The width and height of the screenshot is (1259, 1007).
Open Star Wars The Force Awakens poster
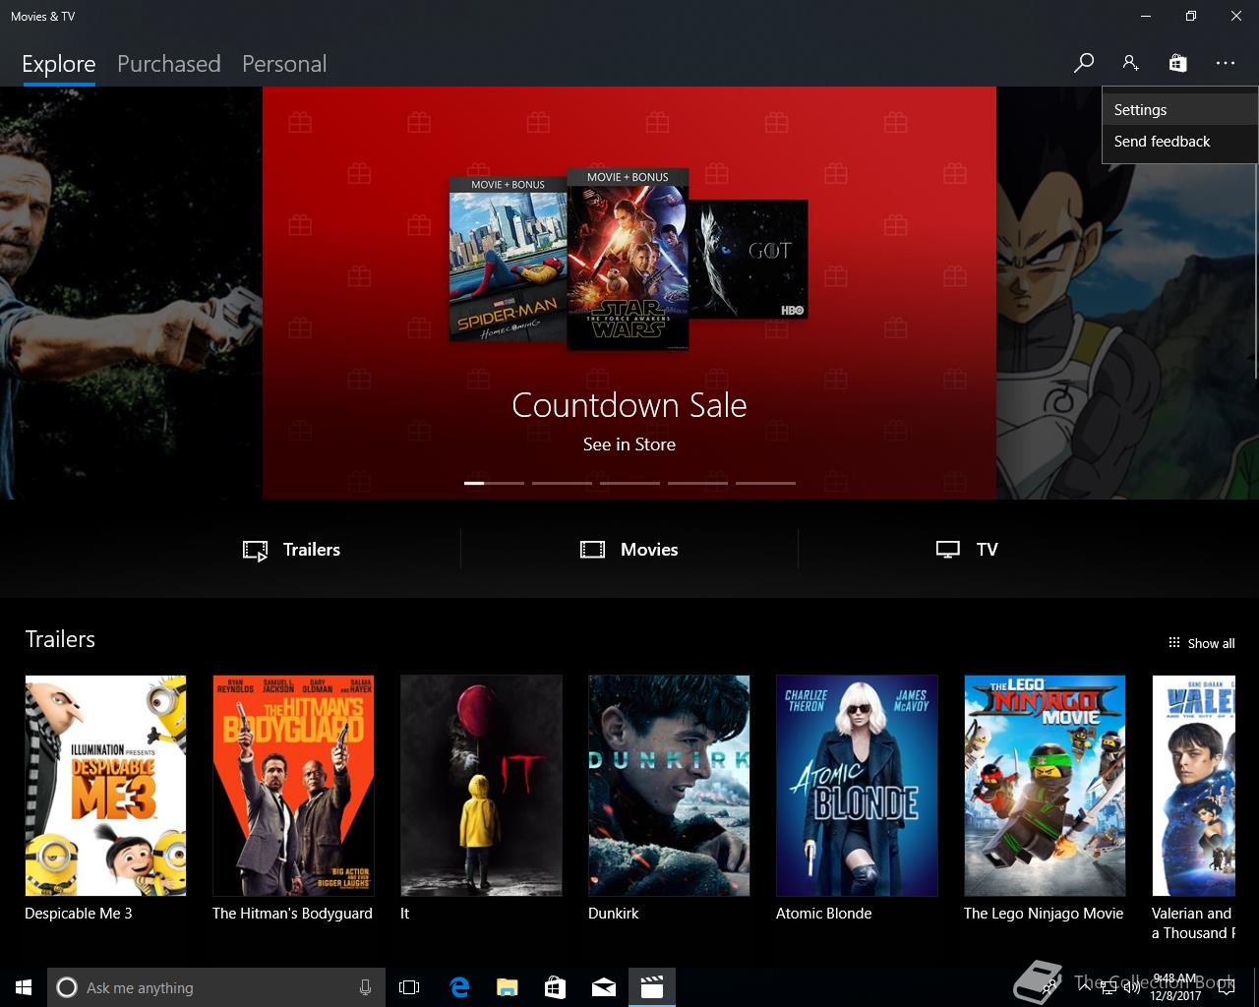pos(628,259)
